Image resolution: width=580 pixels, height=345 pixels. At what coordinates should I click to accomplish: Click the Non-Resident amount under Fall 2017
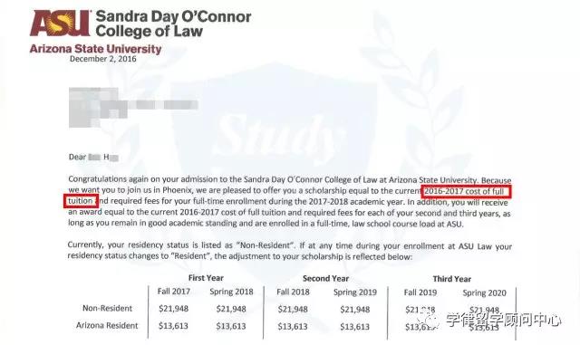(173, 309)
